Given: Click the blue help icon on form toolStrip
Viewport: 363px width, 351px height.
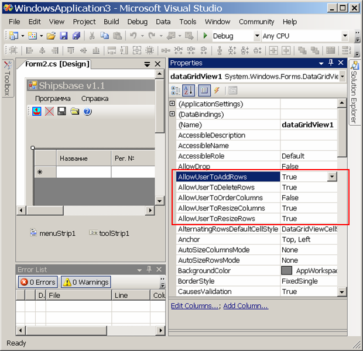Looking at the screenshot, I should tap(88, 111).
